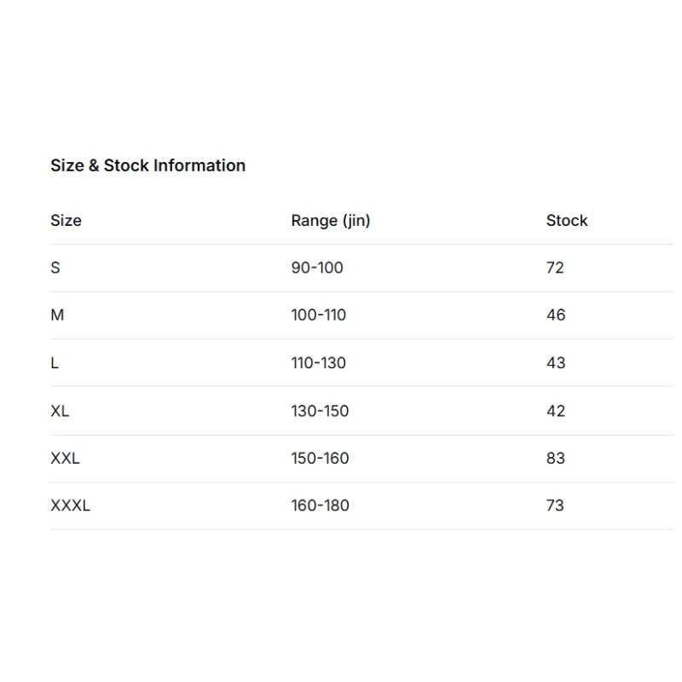Click the Size & Stock Information heading
The image size is (682, 682).
point(147,165)
